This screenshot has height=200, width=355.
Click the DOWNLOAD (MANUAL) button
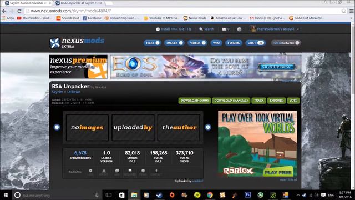(x=231, y=101)
